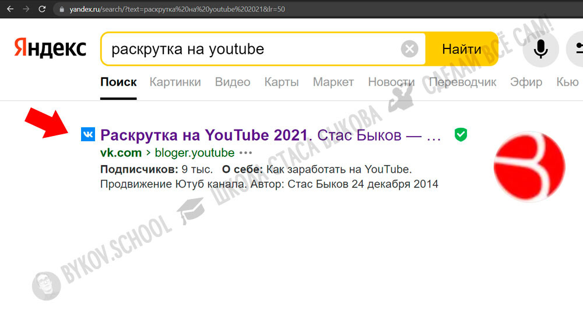The height and width of the screenshot is (314, 583).
Task: Click the browser back arrow
Action: (10, 9)
